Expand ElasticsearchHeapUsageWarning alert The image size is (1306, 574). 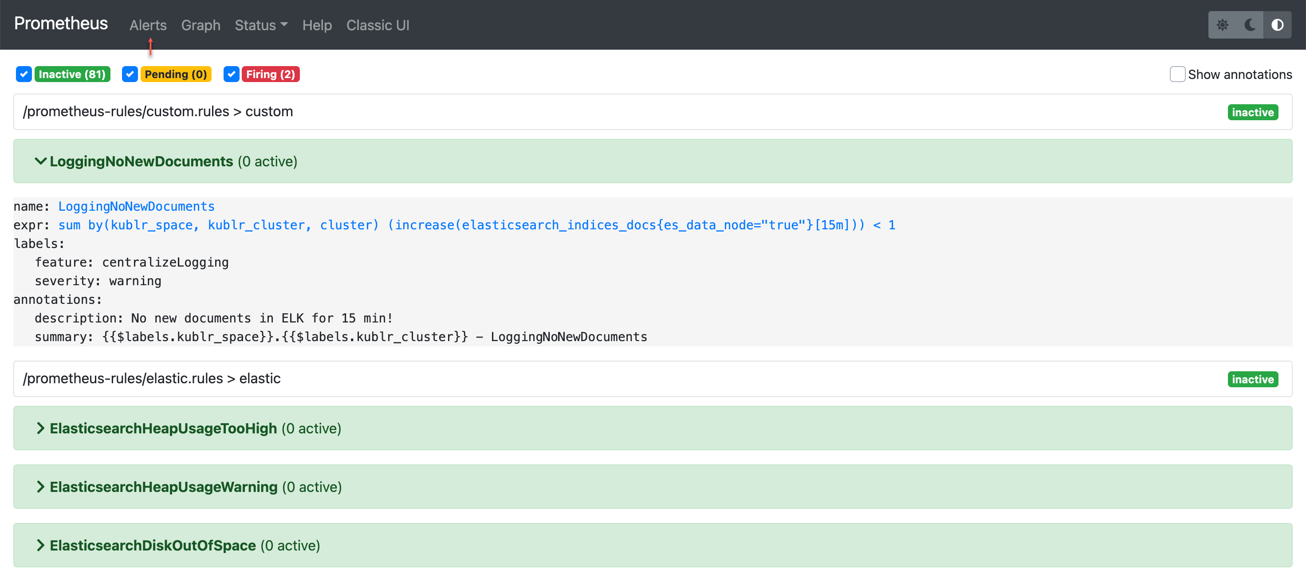(653, 487)
